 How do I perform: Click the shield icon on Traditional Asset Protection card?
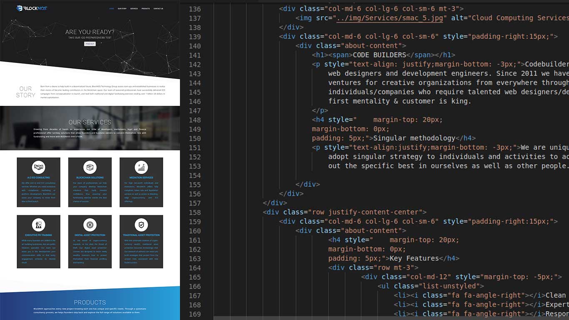coord(141,225)
